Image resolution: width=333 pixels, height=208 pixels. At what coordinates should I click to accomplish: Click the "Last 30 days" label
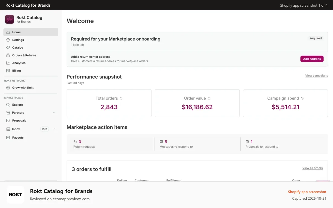point(75,83)
